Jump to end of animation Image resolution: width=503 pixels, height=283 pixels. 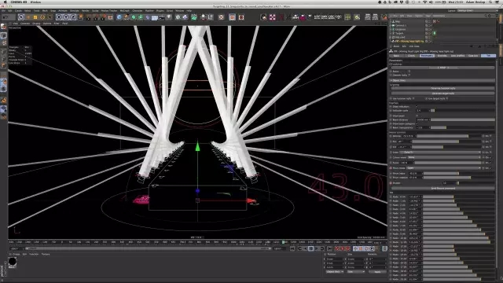pyautogui.click(x=329, y=248)
